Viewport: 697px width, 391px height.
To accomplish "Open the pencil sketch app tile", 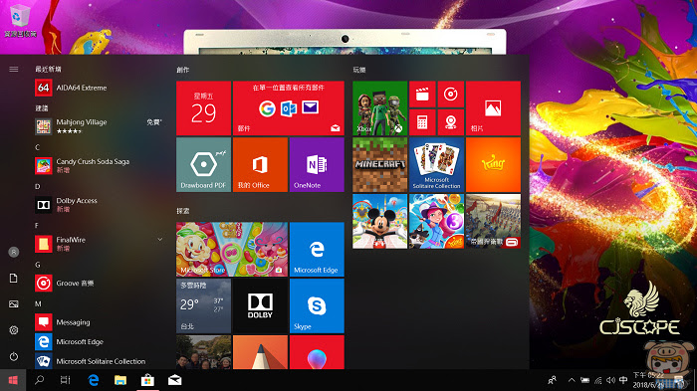I will 260,352.
